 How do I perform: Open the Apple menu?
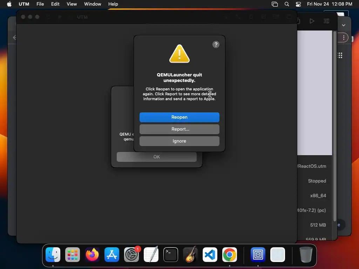click(x=9, y=4)
